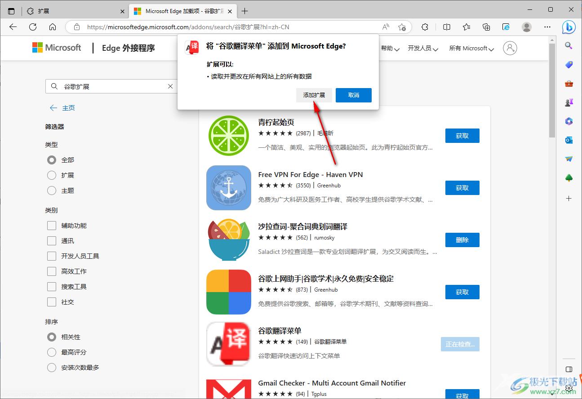The height and width of the screenshot is (399, 582).
Task: Open the 谷歌翻译菜单 listing title
Action: point(280,331)
